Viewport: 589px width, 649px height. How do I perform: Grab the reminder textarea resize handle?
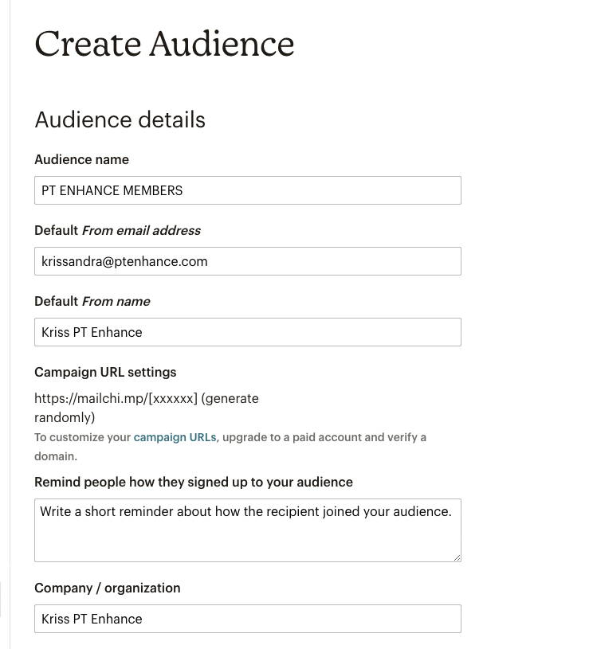tap(457, 558)
